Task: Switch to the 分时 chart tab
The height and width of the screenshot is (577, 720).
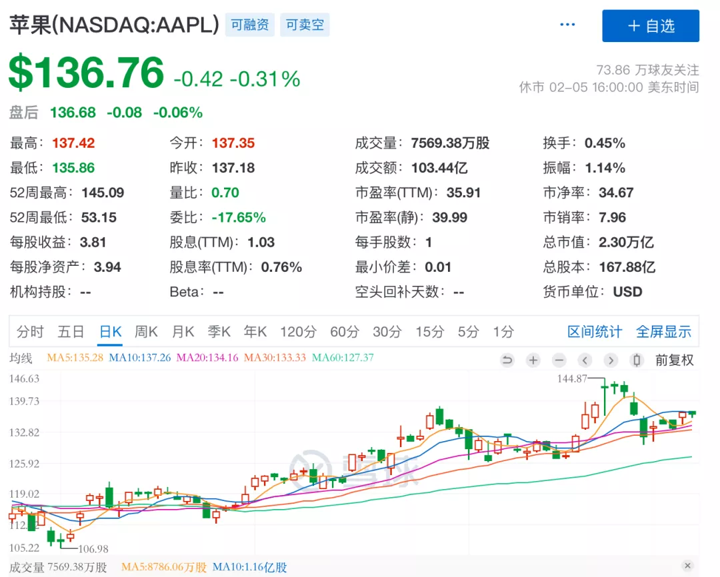Action: (x=30, y=331)
